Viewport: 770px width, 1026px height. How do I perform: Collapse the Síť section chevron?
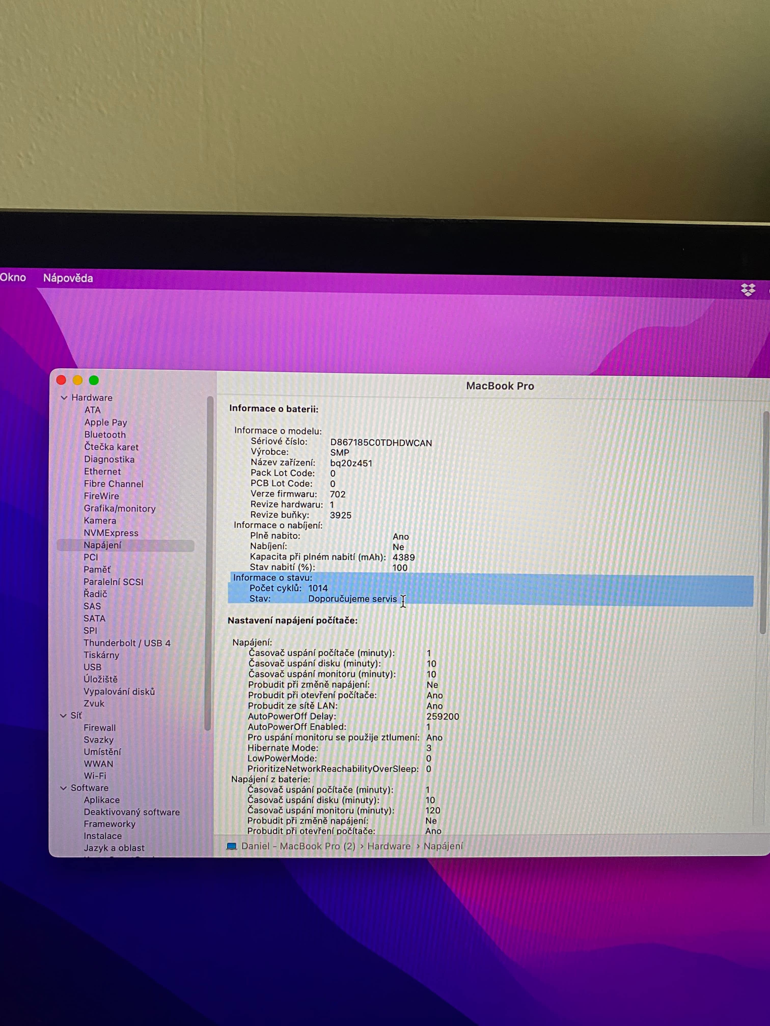tap(64, 716)
